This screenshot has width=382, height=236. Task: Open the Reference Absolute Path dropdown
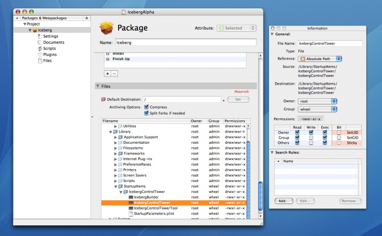click(x=320, y=59)
